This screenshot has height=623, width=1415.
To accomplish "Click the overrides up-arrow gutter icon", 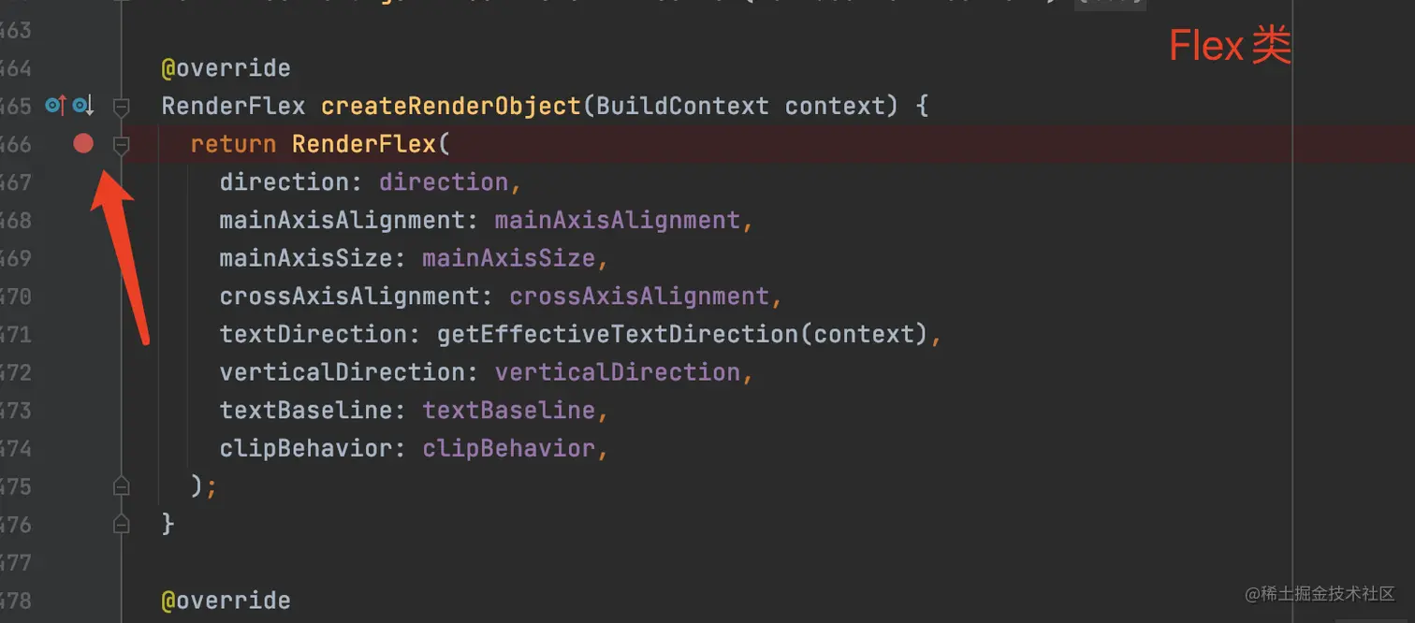I will click(x=56, y=106).
